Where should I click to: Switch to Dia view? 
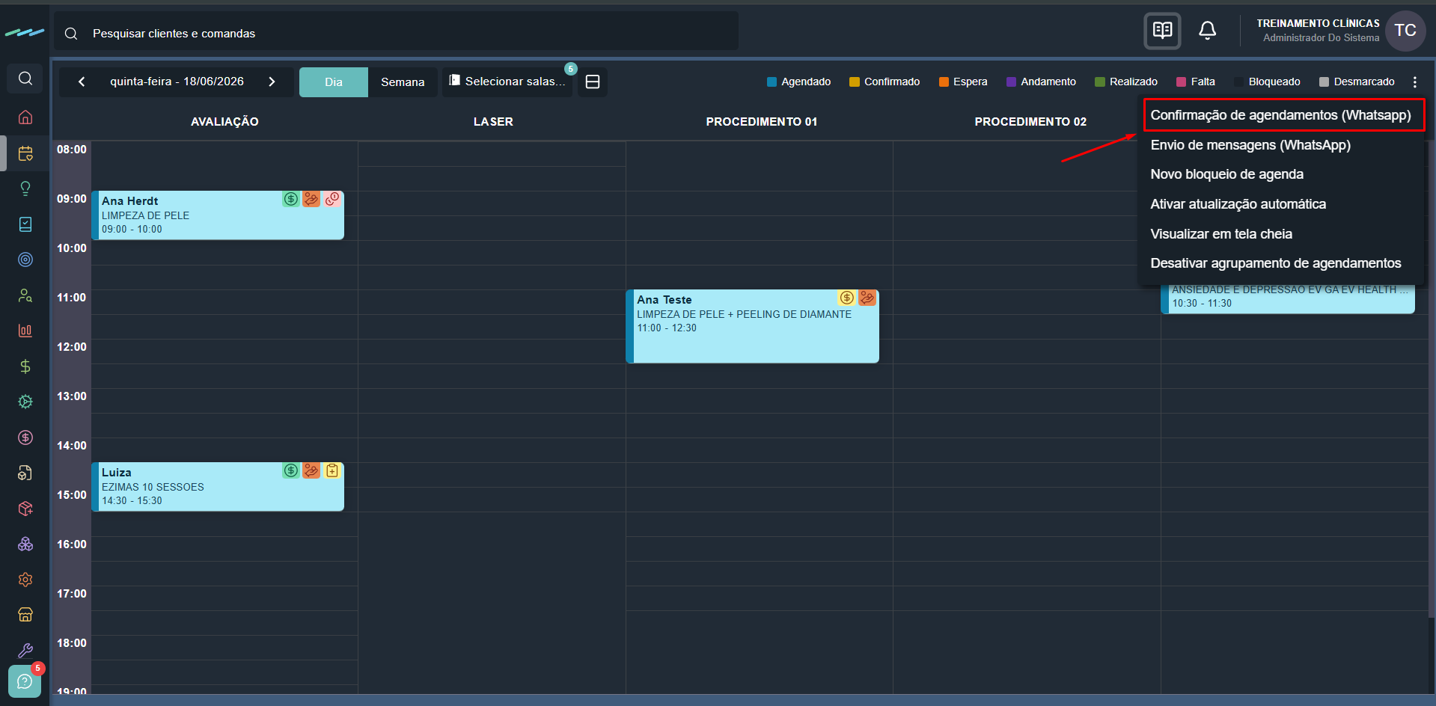334,82
